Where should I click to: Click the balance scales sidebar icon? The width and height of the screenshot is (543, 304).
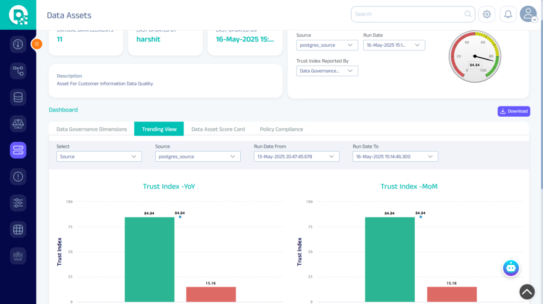coord(18,124)
